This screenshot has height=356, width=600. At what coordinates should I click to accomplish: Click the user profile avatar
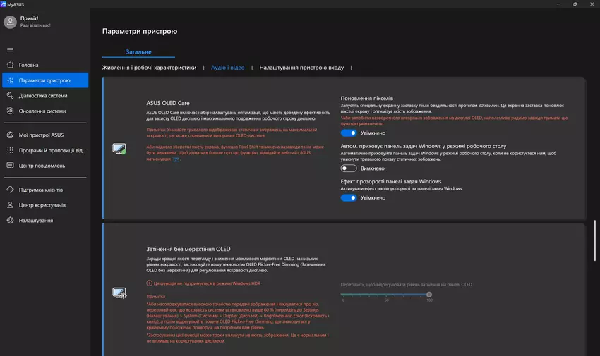pos(10,22)
